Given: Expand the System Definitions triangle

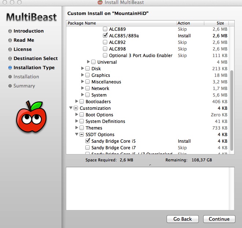Looking at the screenshot, I should pyautogui.click(x=77, y=121).
